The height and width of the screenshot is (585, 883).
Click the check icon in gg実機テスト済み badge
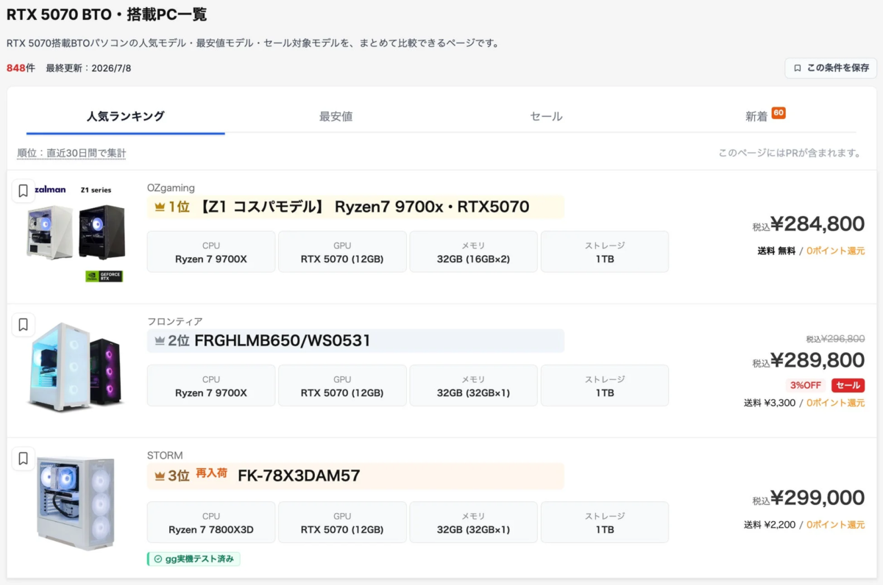(157, 559)
